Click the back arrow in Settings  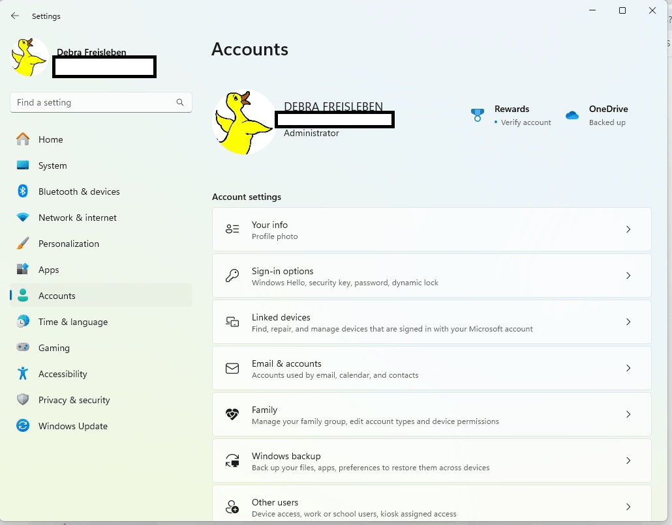(x=15, y=16)
